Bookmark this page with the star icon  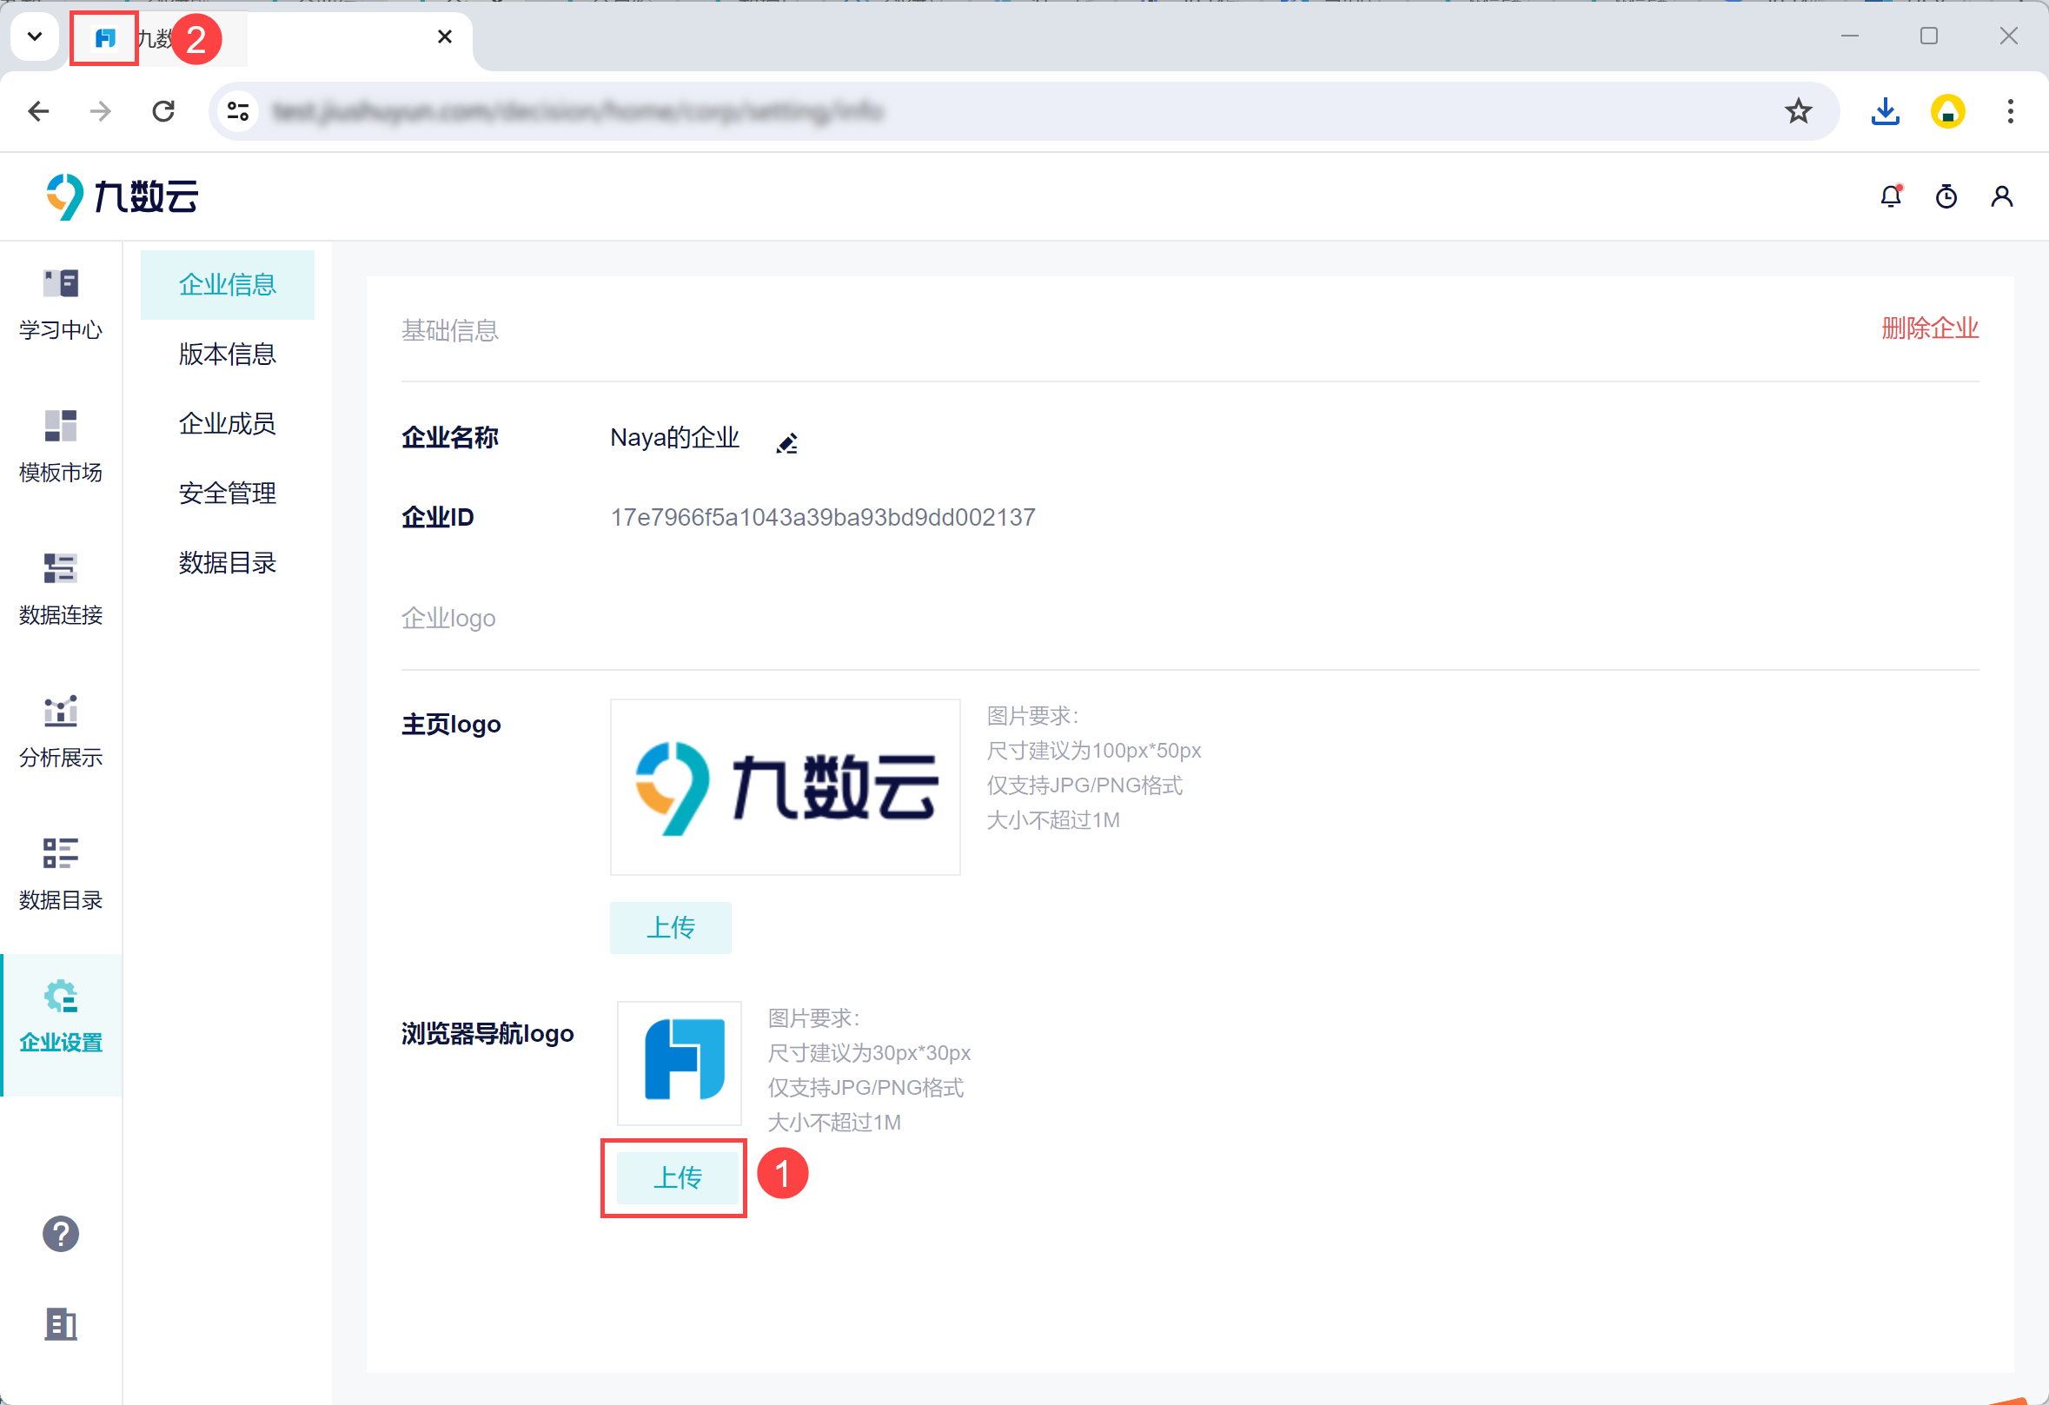coord(1798,111)
